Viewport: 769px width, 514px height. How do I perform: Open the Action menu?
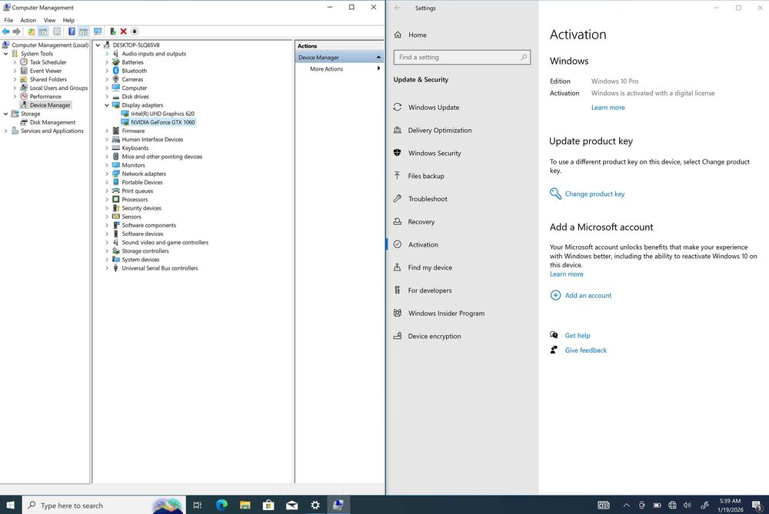click(28, 20)
